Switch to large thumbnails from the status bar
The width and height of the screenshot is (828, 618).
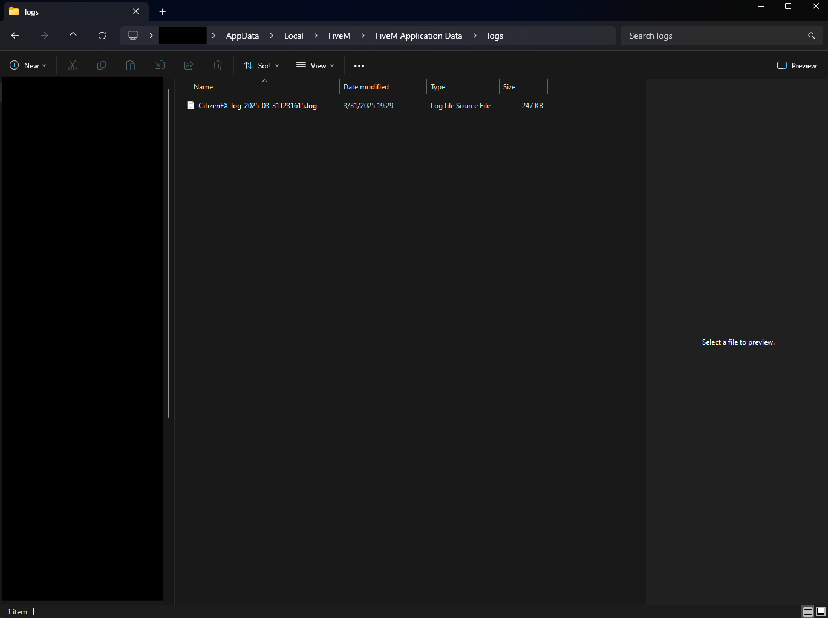pyautogui.click(x=820, y=611)
